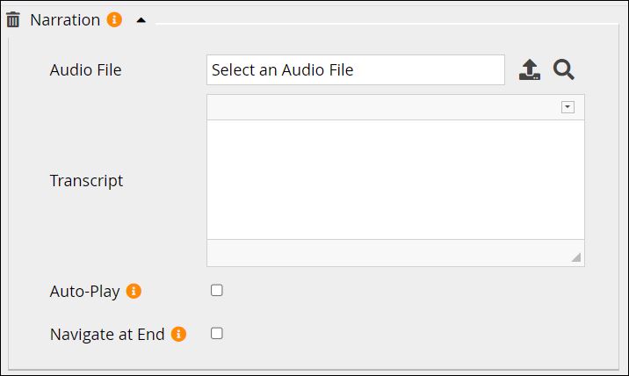The height and width of the screenshot is (376, 629).
Task: Click the Transcript label
Action: pos(86,181)
